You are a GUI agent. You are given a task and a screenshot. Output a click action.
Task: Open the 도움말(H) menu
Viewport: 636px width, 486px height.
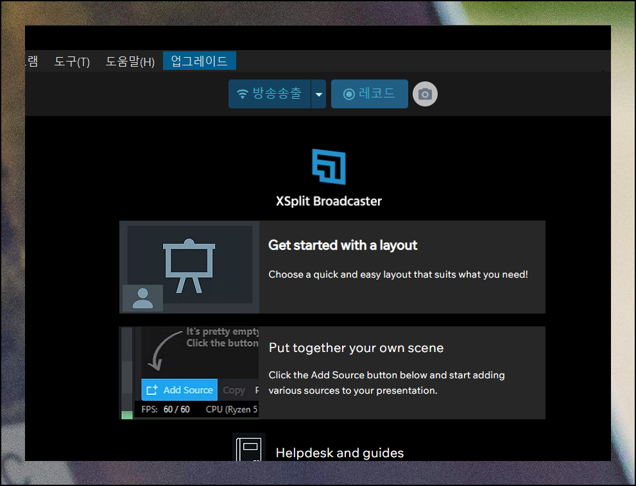[130, 61]
